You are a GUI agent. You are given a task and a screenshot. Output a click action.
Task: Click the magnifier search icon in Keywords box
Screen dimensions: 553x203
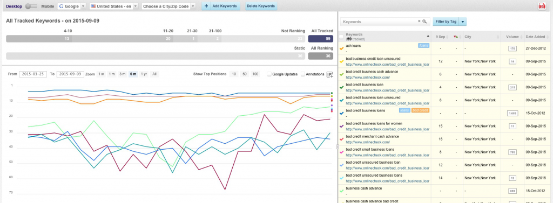[425, 22]
